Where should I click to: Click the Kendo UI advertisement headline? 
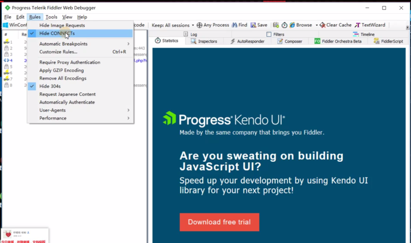point(261,161)
